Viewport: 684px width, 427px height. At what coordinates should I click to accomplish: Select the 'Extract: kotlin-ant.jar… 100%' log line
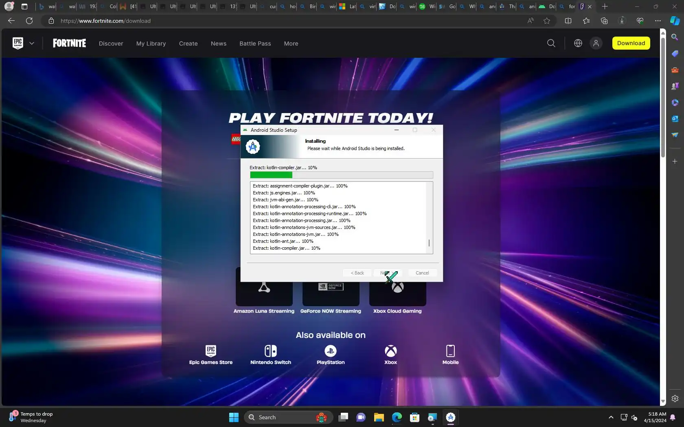tap(283, 241)
